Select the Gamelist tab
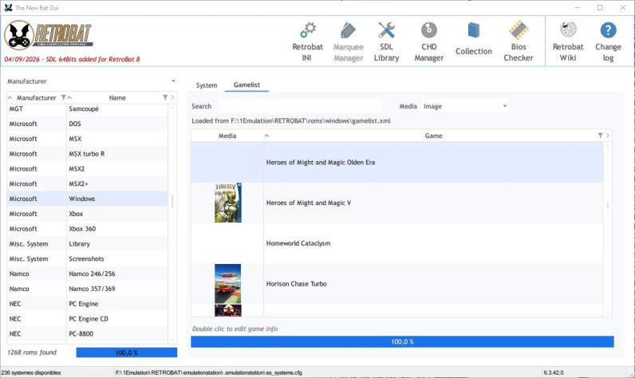635x378 pixels. pos(247,85)
